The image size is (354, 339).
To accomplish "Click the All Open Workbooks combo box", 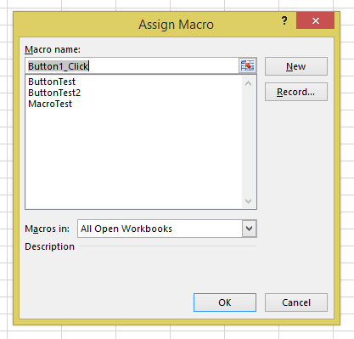I will (167, 229).
